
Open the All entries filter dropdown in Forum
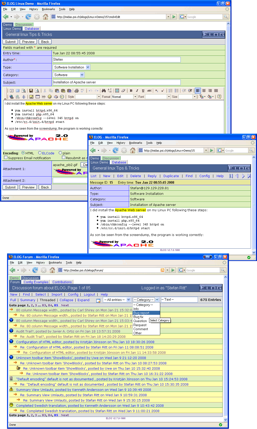click(x=117, y=300)
